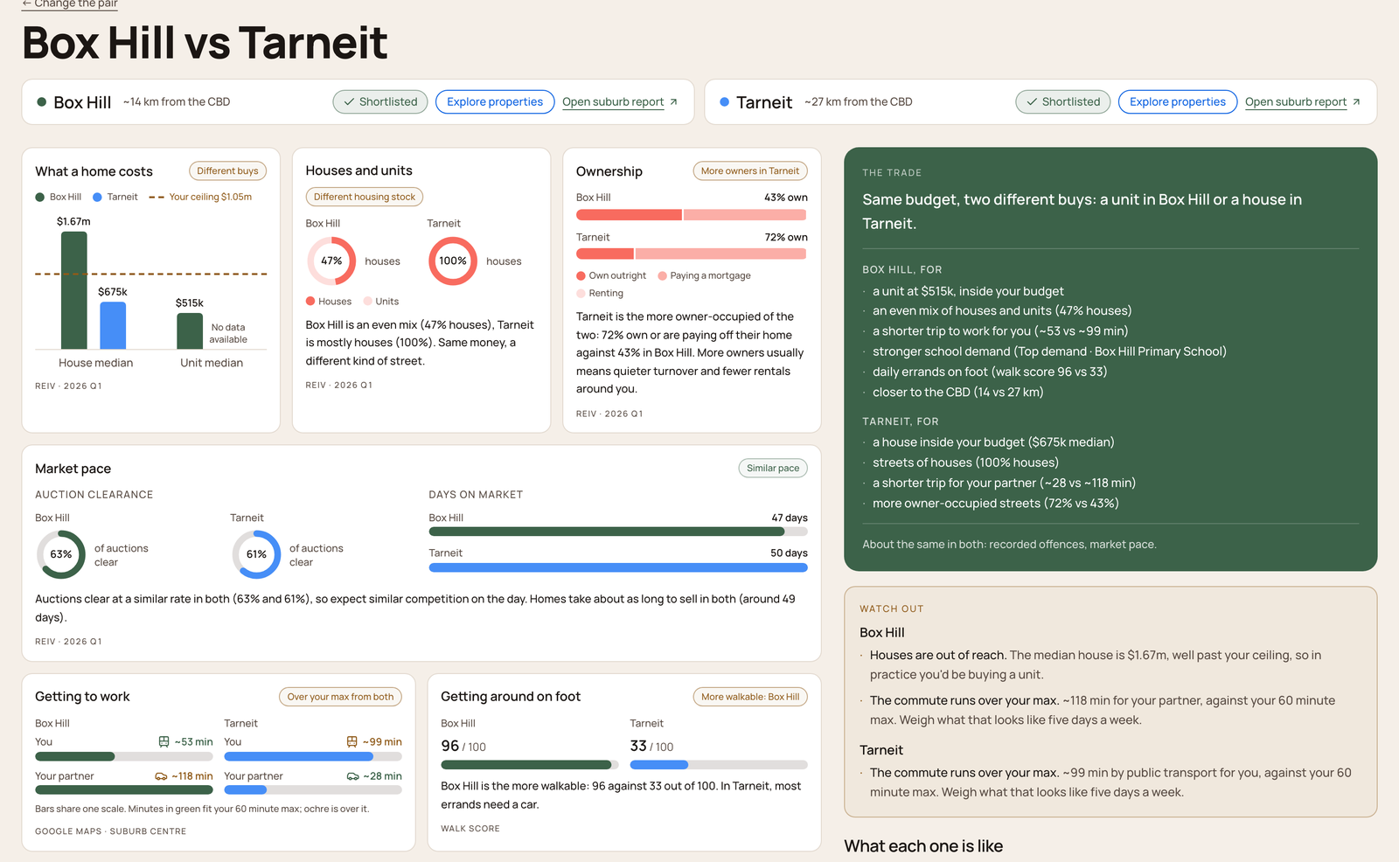Click the checkmark icon in Box Hill Shortlisted
This screenshot has width=1399, height=862.
349,102
